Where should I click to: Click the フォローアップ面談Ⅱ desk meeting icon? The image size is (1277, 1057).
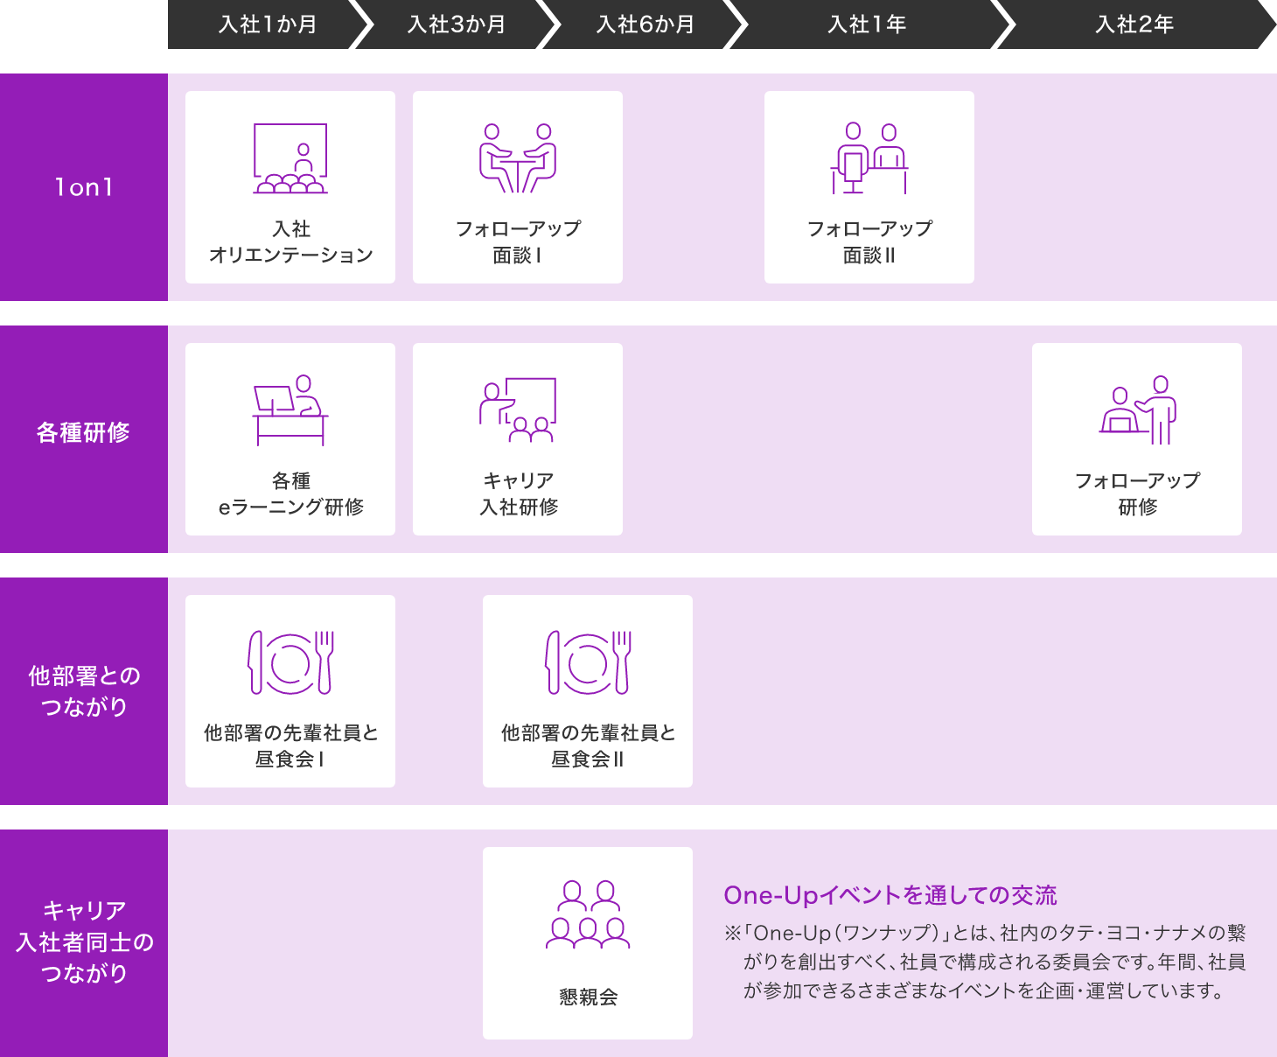pos(869,158)
